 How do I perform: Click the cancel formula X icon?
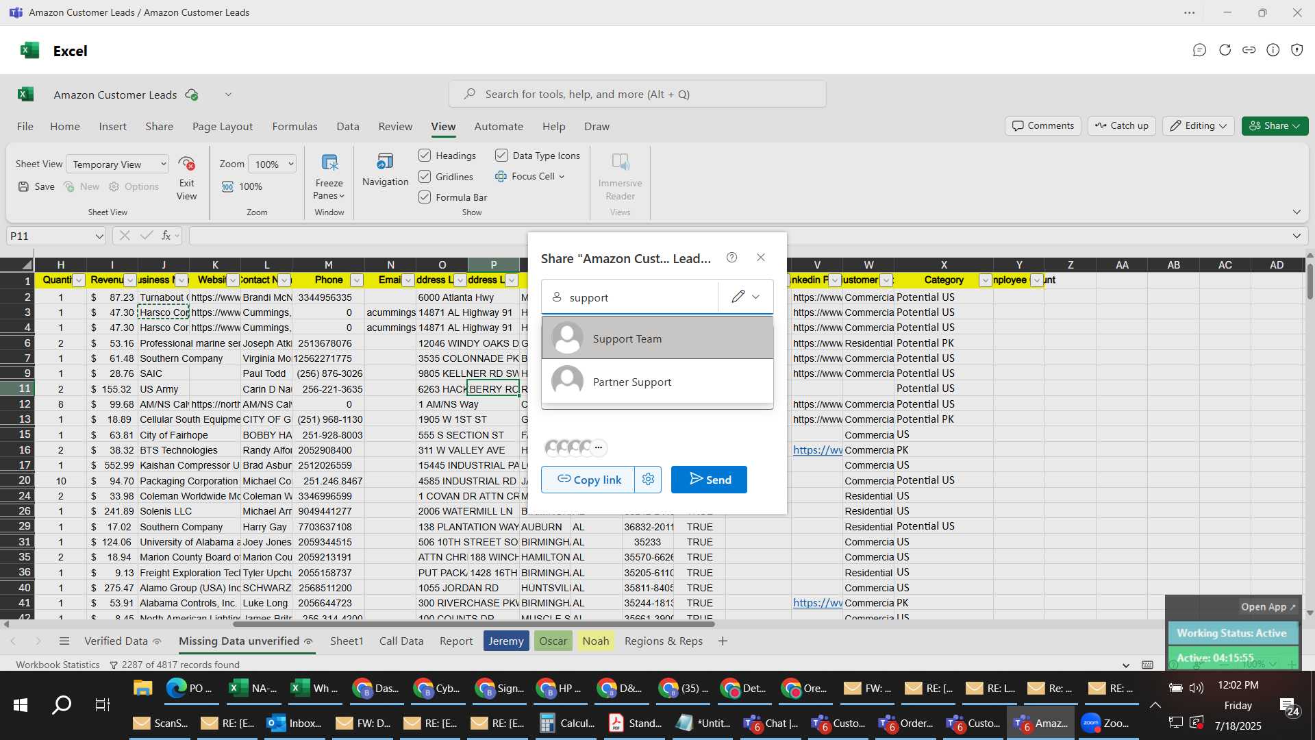coord(124,236)
